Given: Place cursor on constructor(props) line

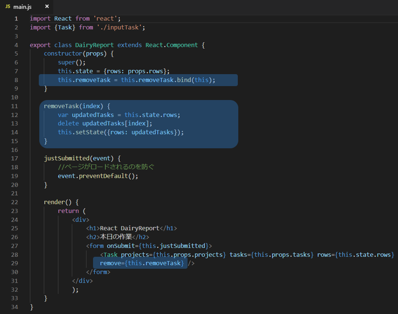Looking at the screenshot, I should [x=79, y=54].
